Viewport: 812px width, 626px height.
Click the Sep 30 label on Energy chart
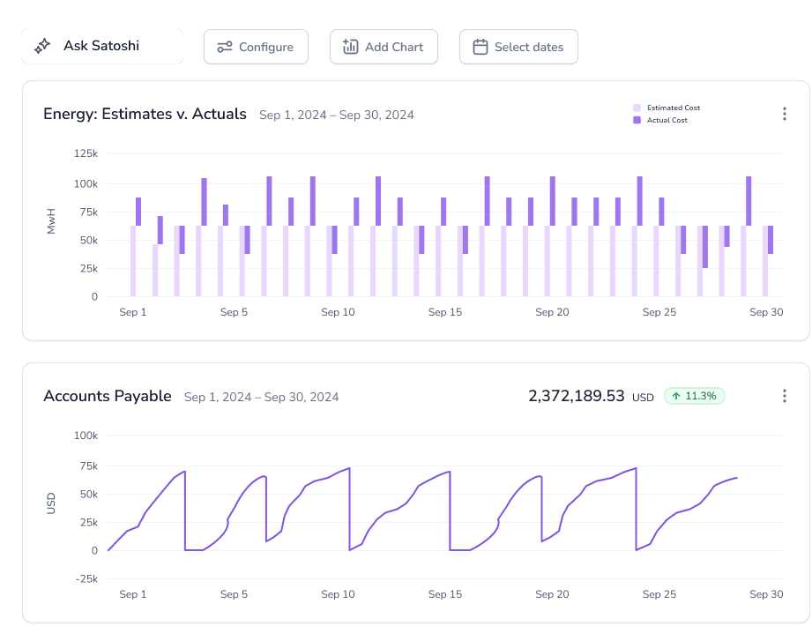point(766,312)
